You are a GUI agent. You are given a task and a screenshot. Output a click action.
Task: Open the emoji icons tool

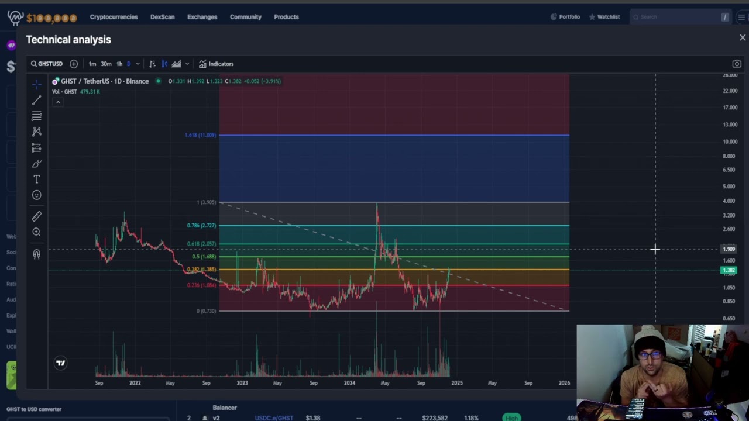(x=36, y=195)
